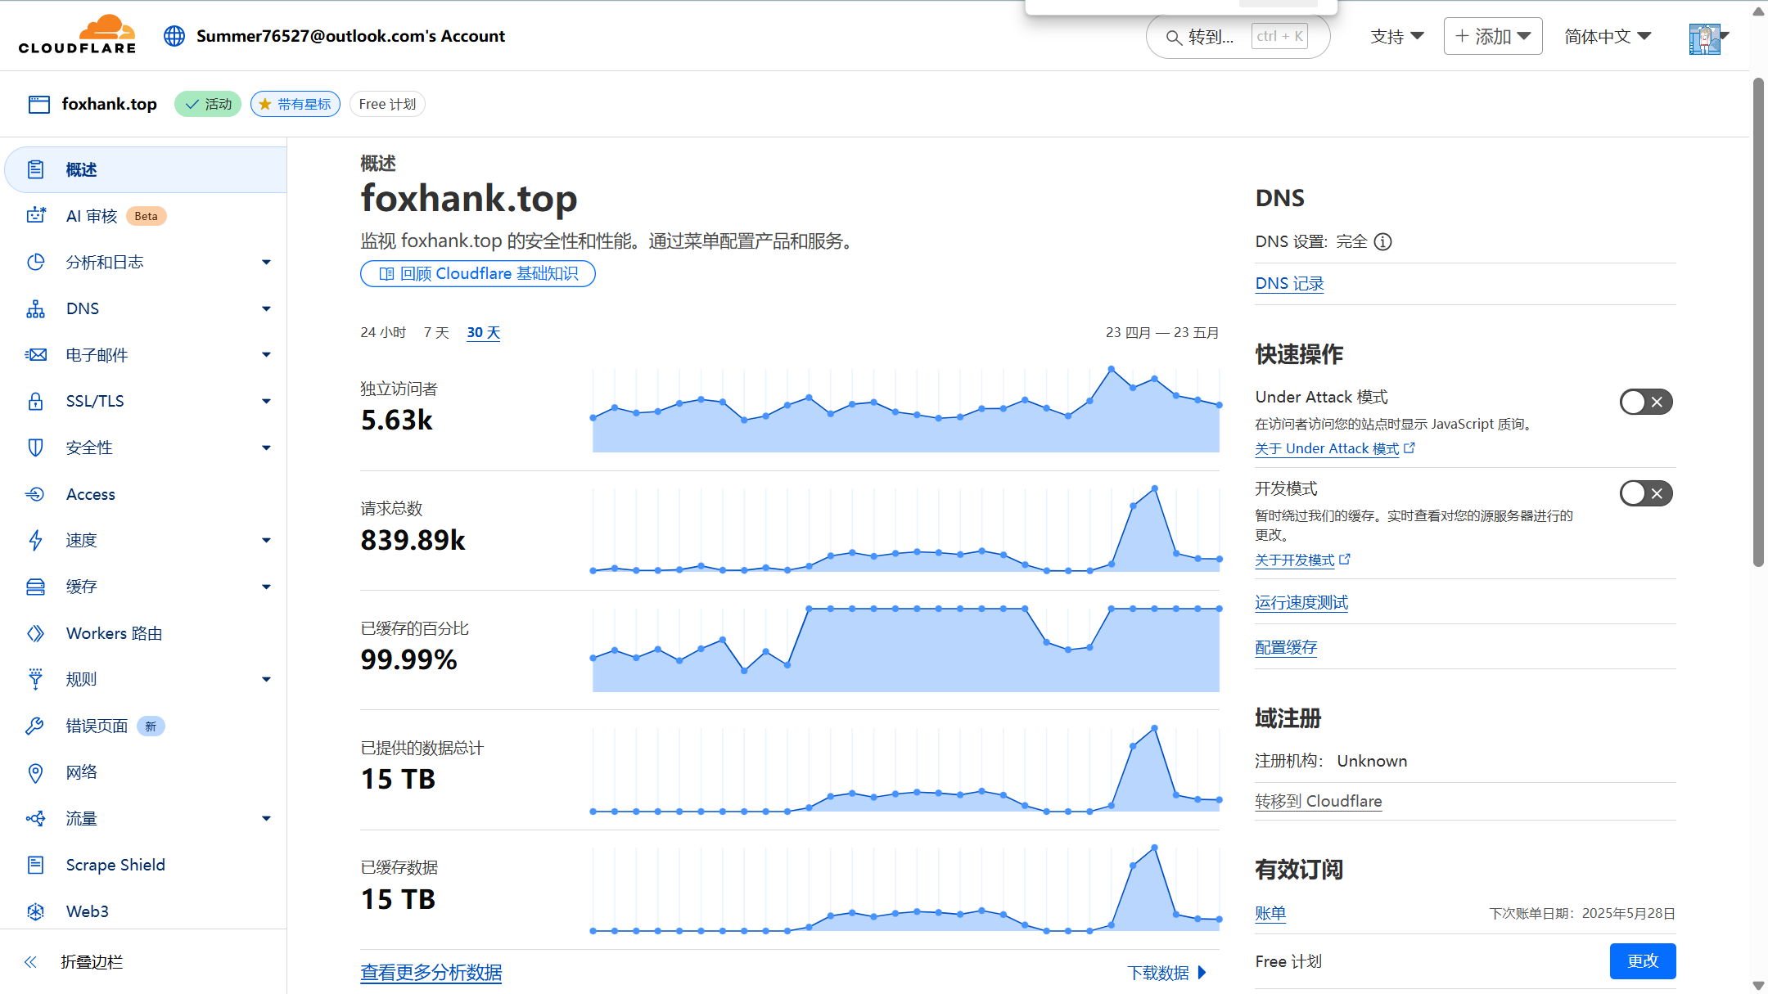The image size is (1768, 994).
Task: Click the 缓存 storage drive icon
Action: pyautogui.click(x=35, y=587)
